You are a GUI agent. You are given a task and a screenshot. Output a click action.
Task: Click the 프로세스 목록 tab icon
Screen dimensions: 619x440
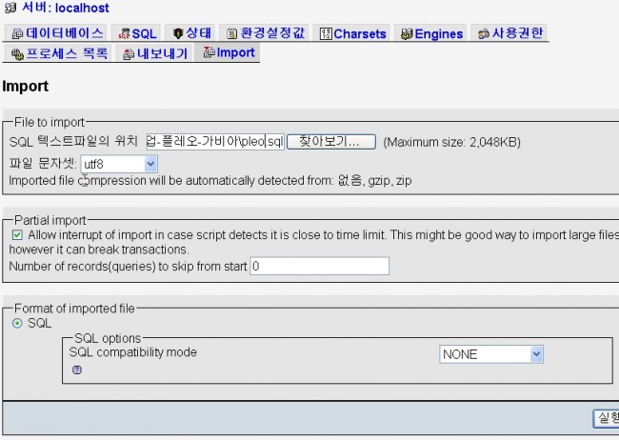[17, 54]
